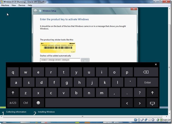Tap the k key on the touch keyboard

tap(105, 82)
